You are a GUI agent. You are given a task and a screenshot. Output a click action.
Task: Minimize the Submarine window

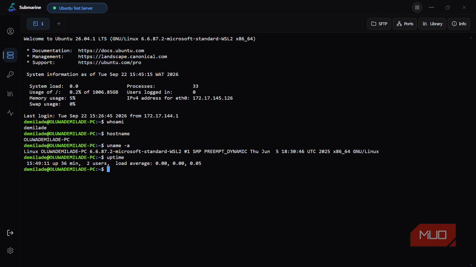tap(432, 7)
